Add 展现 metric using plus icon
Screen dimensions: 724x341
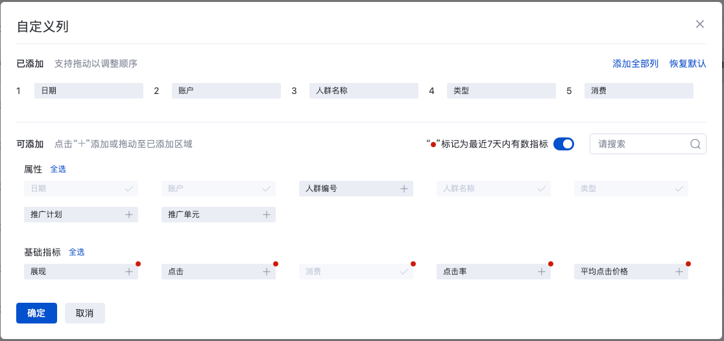128,272
